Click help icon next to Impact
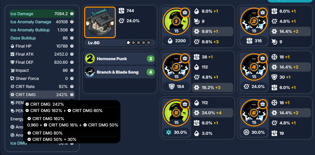The width and height of the screenshot is (315, 155). (x=72, y=71)
